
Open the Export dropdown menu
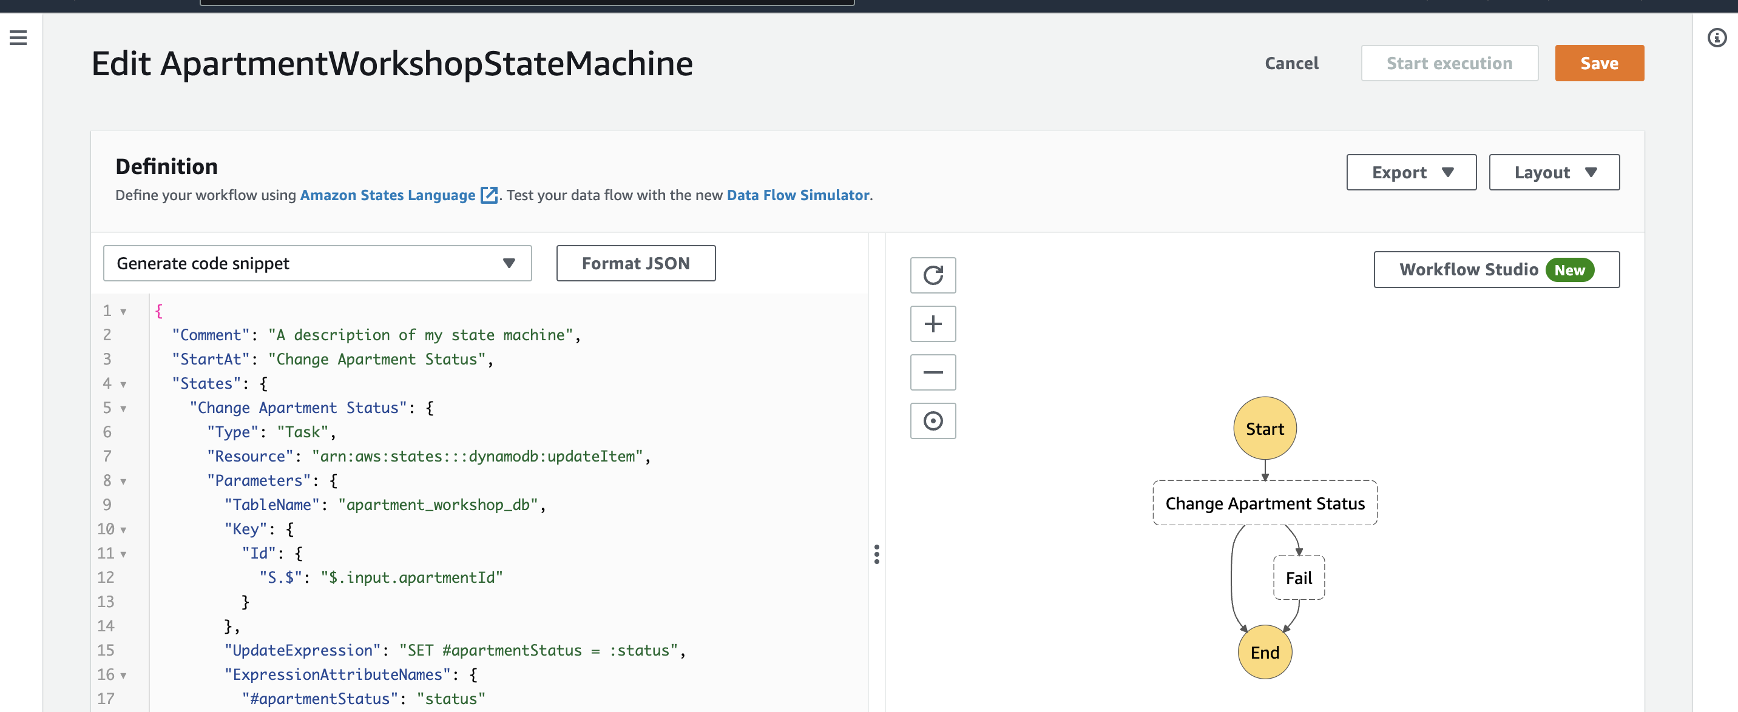(1411, 173)
